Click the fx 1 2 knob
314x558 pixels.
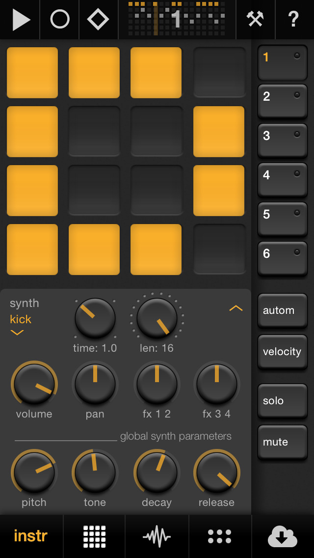(x=157, y=384)
